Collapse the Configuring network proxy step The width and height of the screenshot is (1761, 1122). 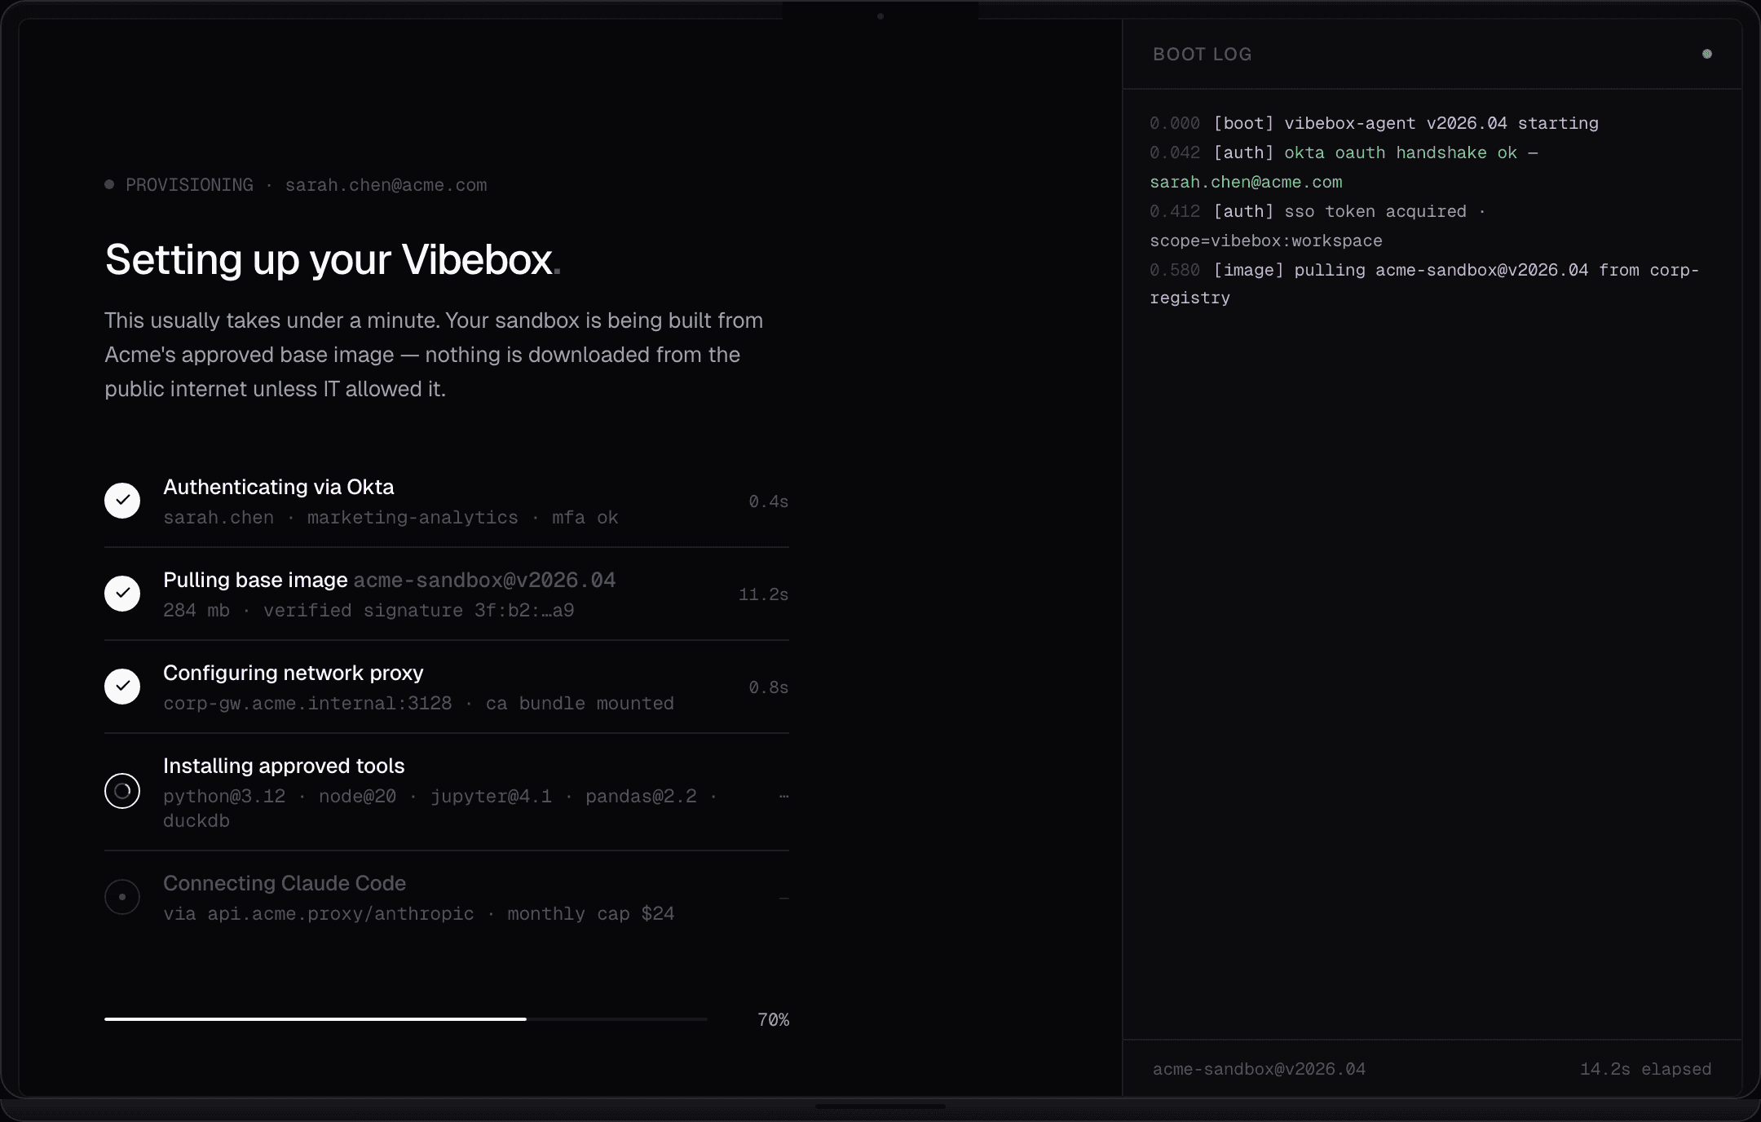(x=293, y=673)
